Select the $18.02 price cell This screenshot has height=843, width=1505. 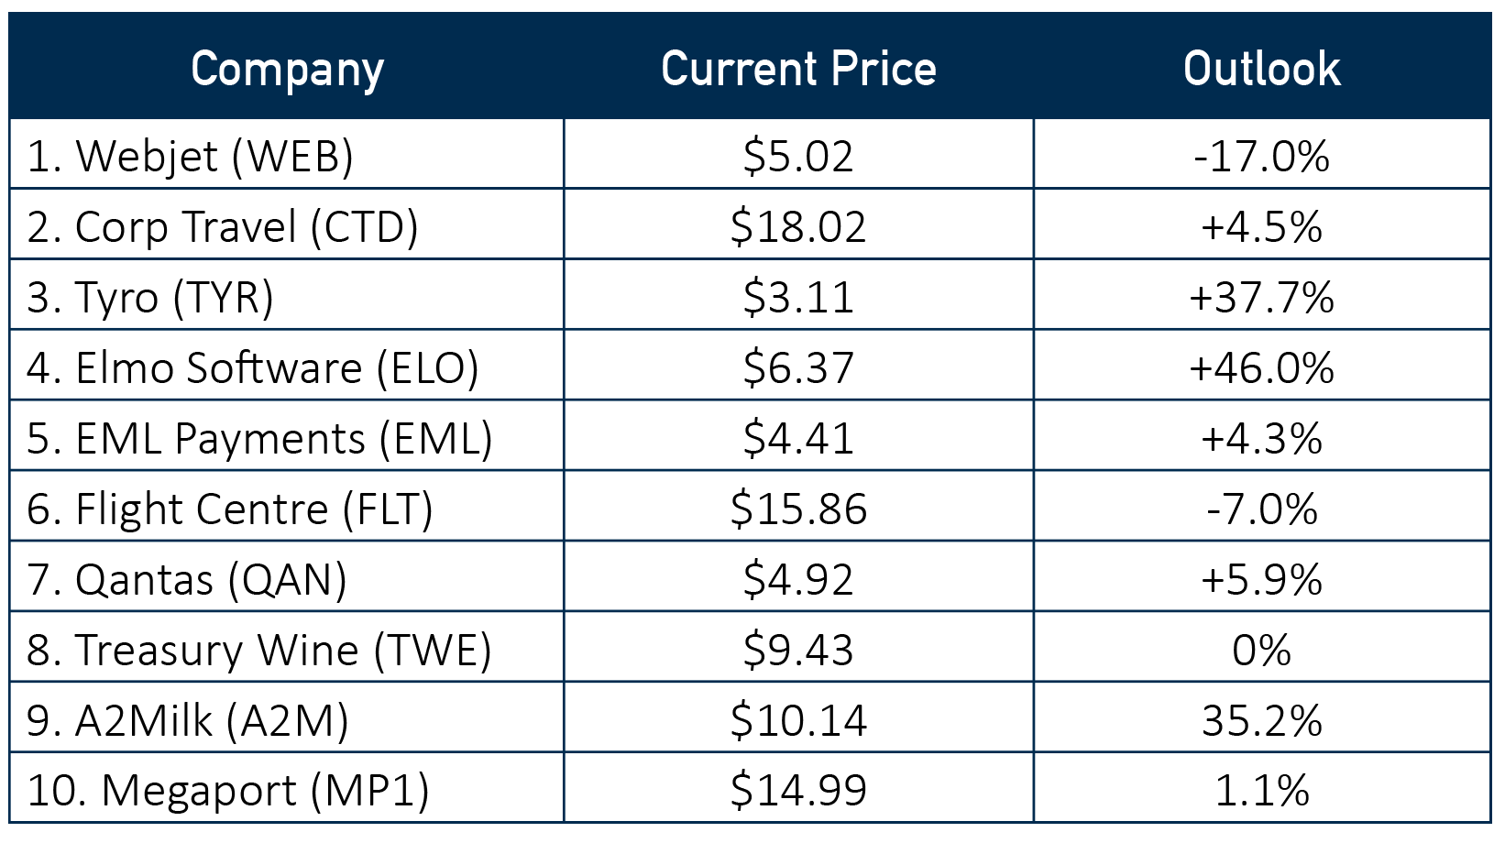coord(798,226)
